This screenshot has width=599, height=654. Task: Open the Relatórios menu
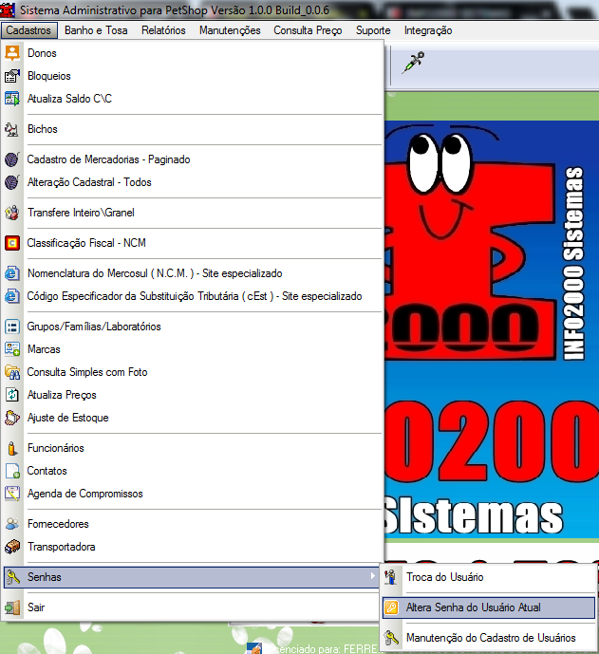pos(163,30)
